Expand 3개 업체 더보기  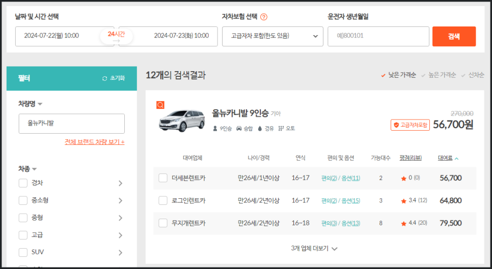click(314, 248)
